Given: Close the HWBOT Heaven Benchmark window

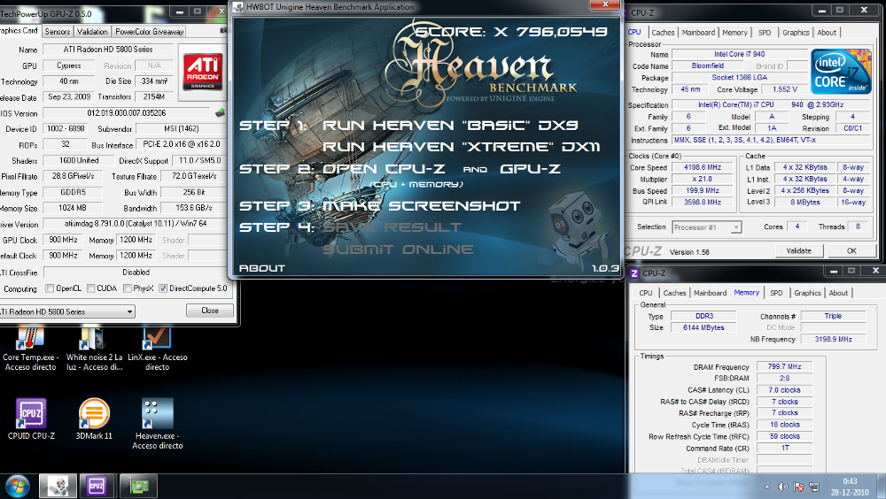Looking at the screenshot, I should pos(605,4).
